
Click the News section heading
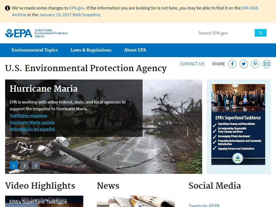point(108,186)
